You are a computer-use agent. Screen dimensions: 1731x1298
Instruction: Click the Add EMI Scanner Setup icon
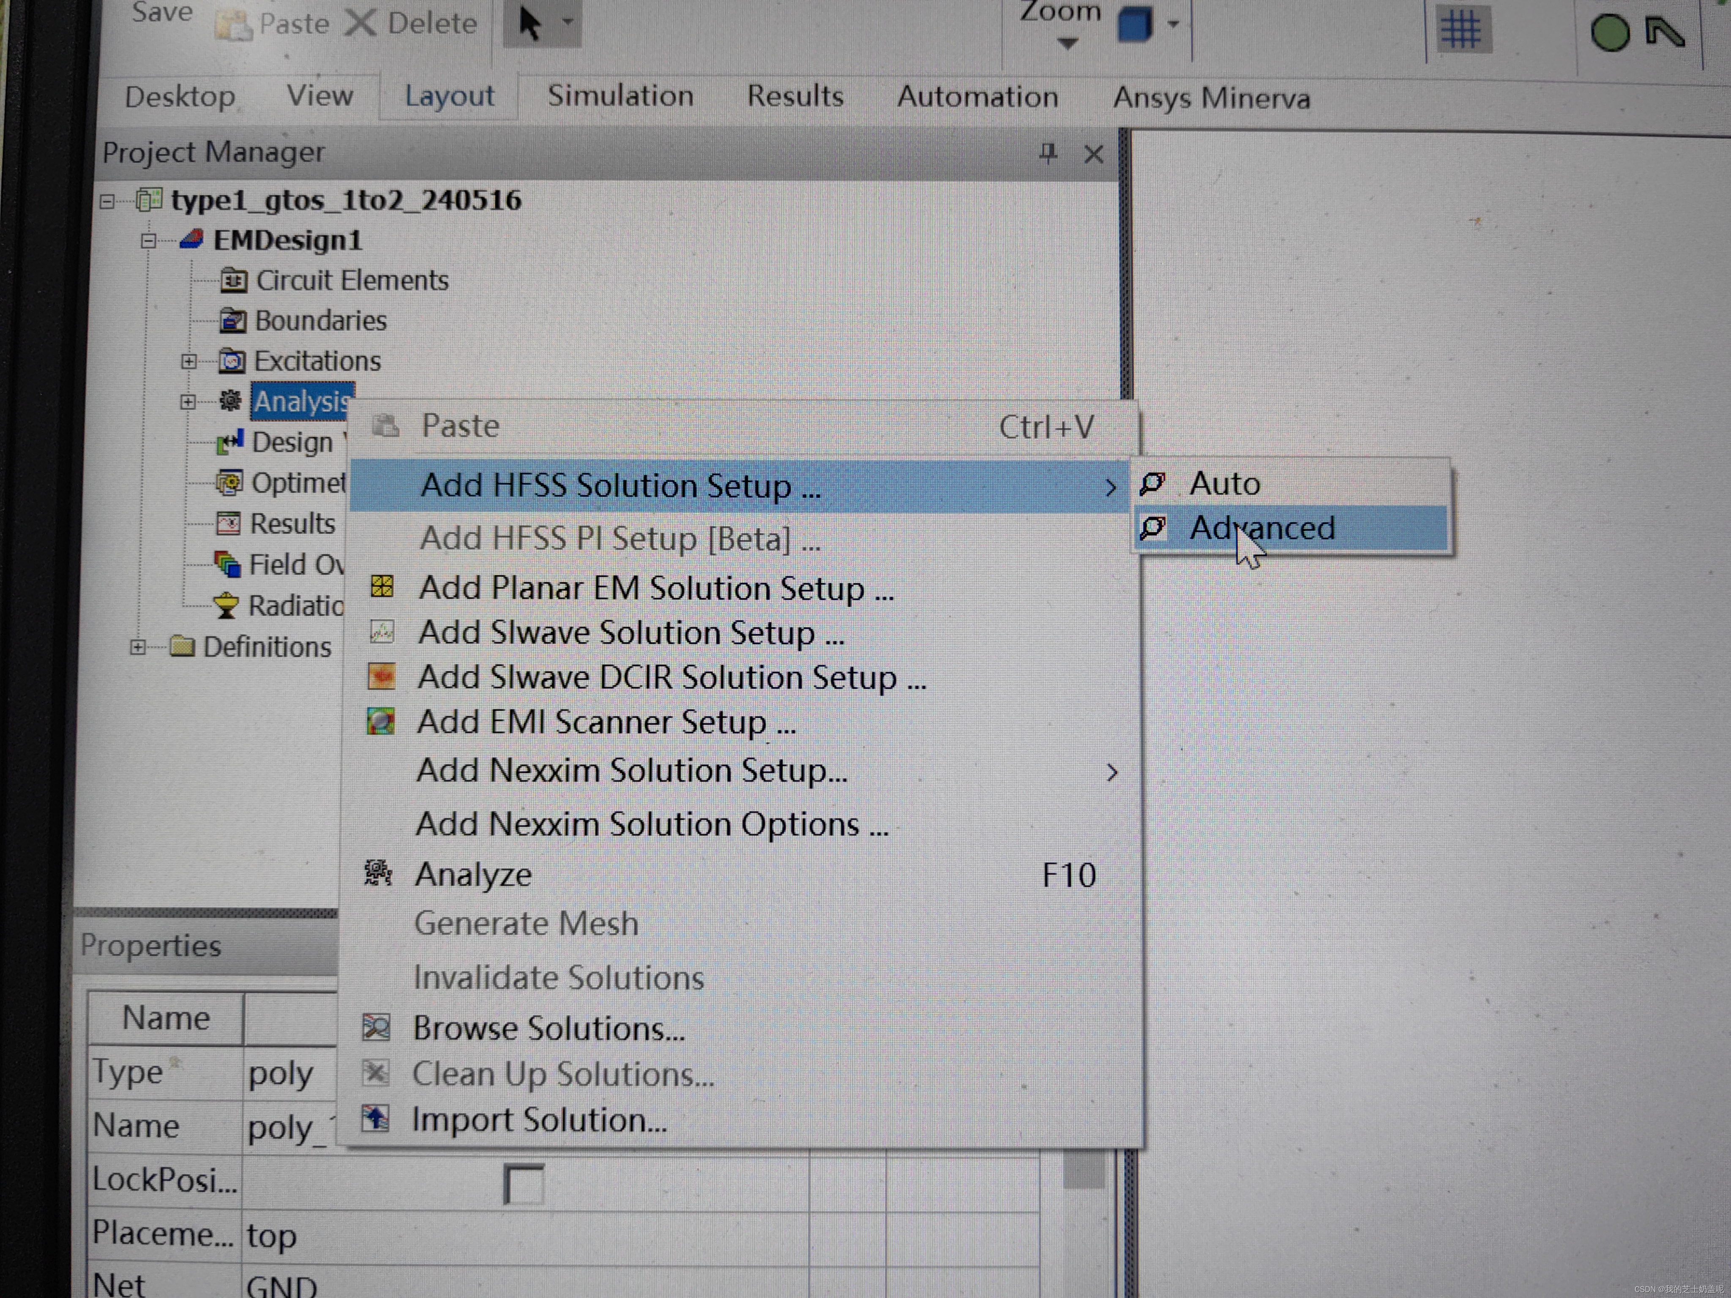381,720
